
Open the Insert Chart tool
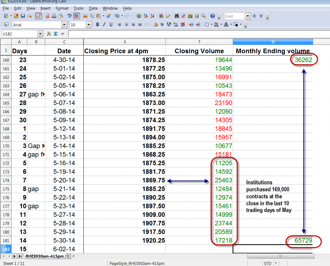pyautogui.click(x=162, y=16)
